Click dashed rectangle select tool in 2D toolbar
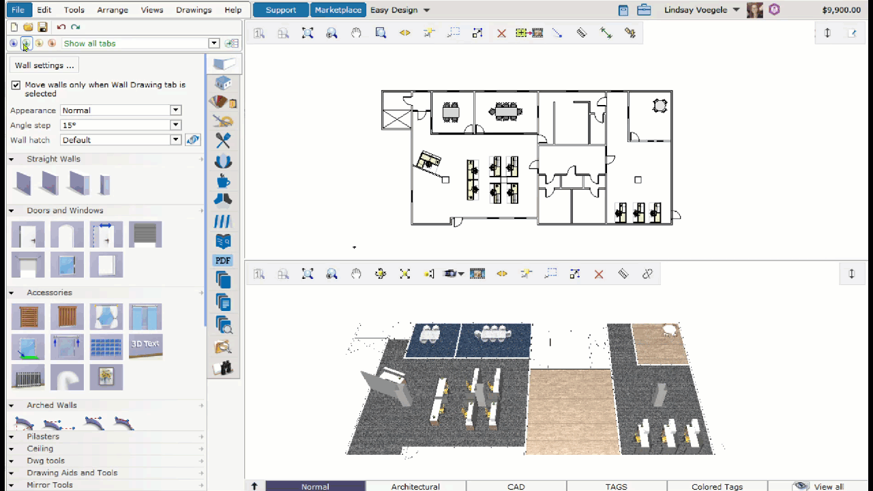This screenshot has height=491, width=873. 454,33
